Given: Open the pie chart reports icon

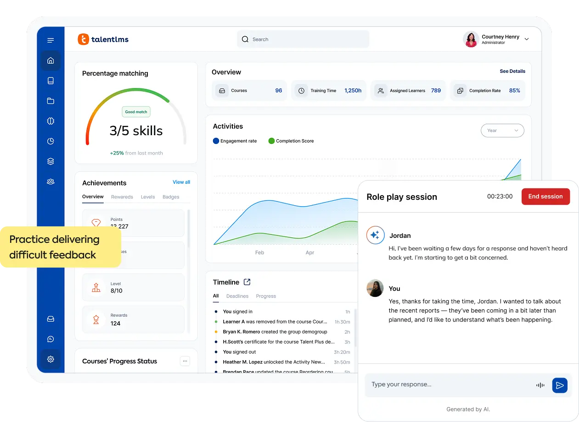Looking at the screenshot, I should (51, 141).
